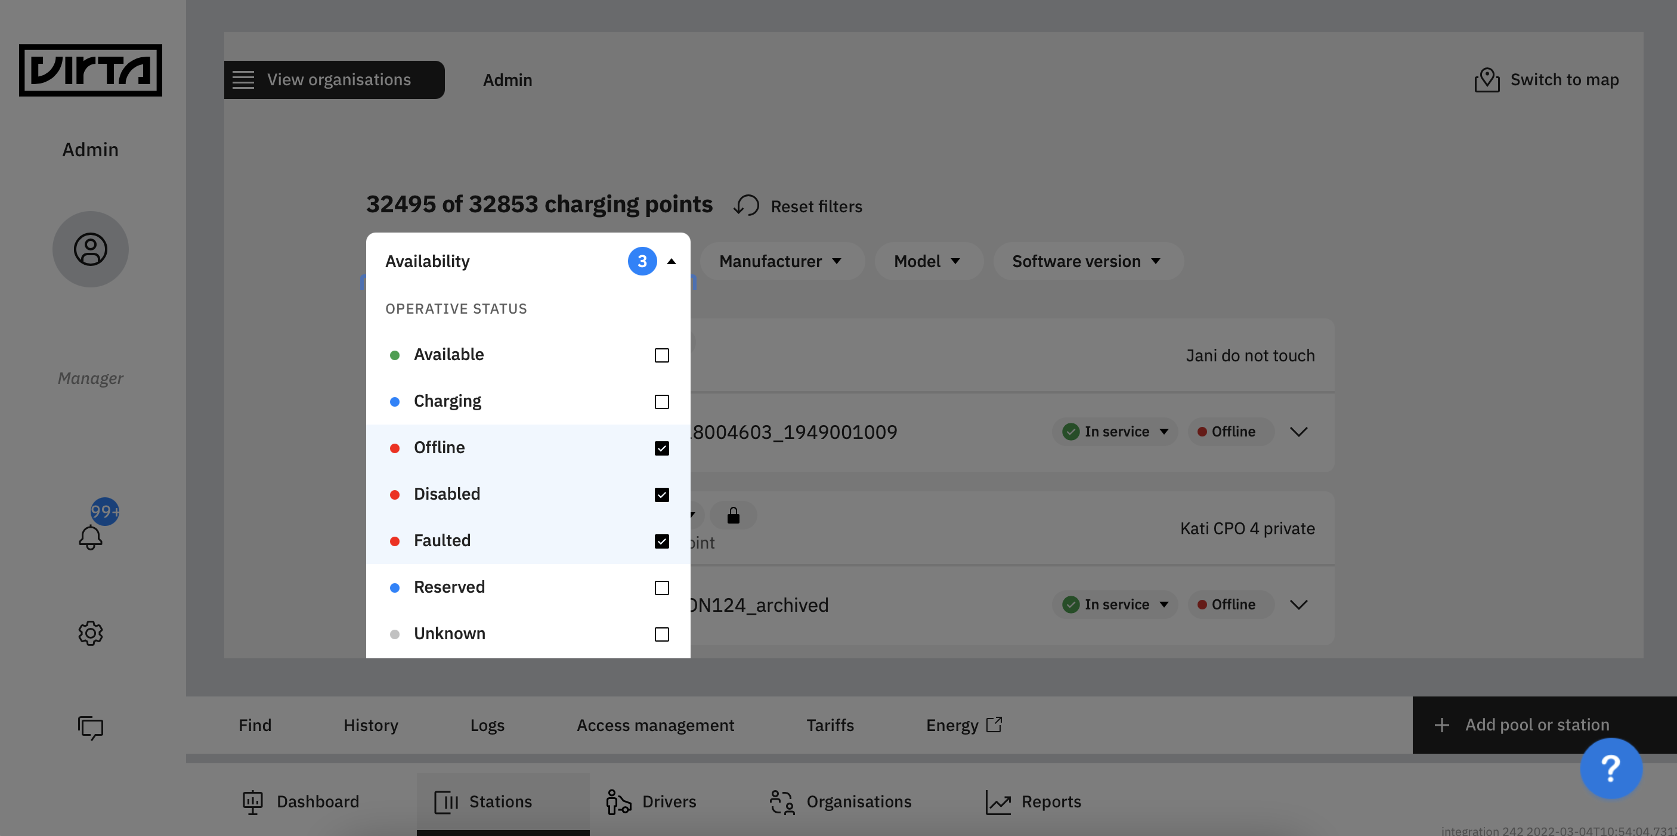This screenshot has height=836, width=1677.
Task: Click the Availability count badge 3
Action: tap(642, 261)
